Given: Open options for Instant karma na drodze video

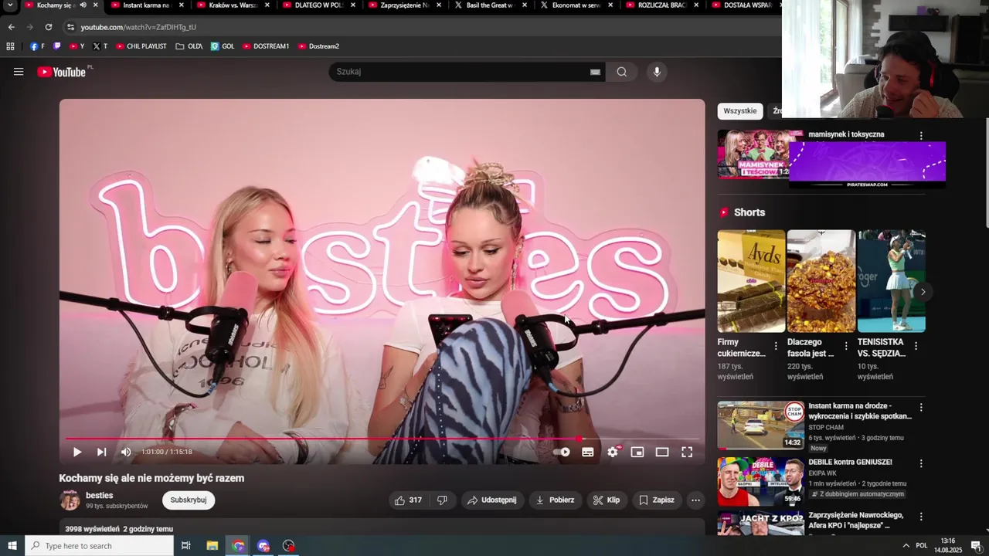Looking at the screenshot, I should pyautogui.click(x=920, y=407).
